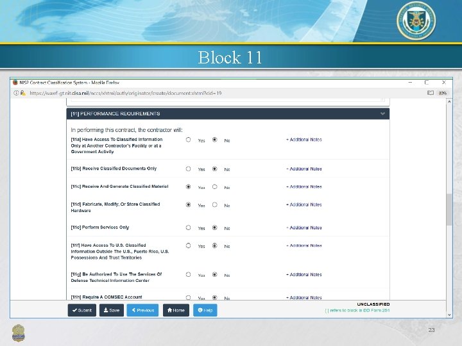Click 'In performing this contract, the contractor will:' text
Image resolution: width=462 pixels, height=346 pixels.
[126, 130]
